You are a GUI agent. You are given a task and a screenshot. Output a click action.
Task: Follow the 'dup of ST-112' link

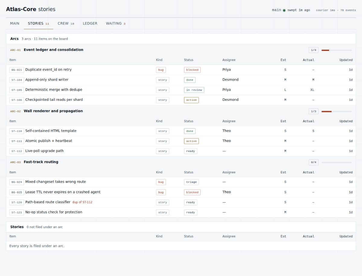click(82, 202)
